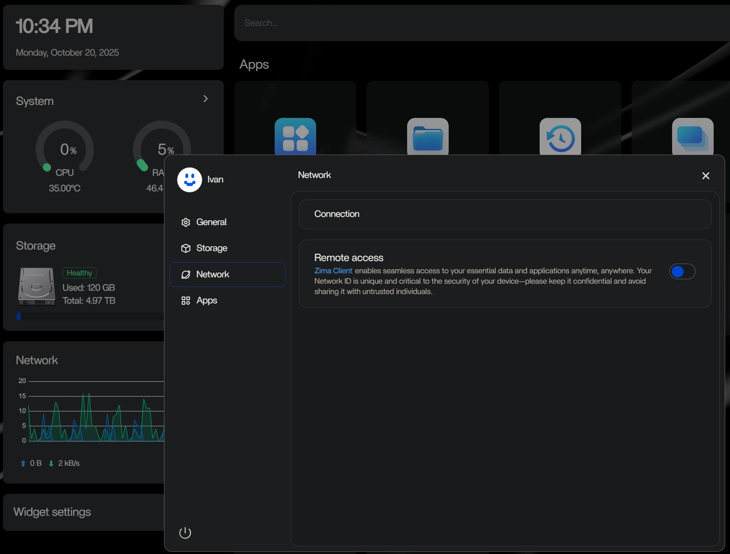Open the Zima Client link

point(333,271)
